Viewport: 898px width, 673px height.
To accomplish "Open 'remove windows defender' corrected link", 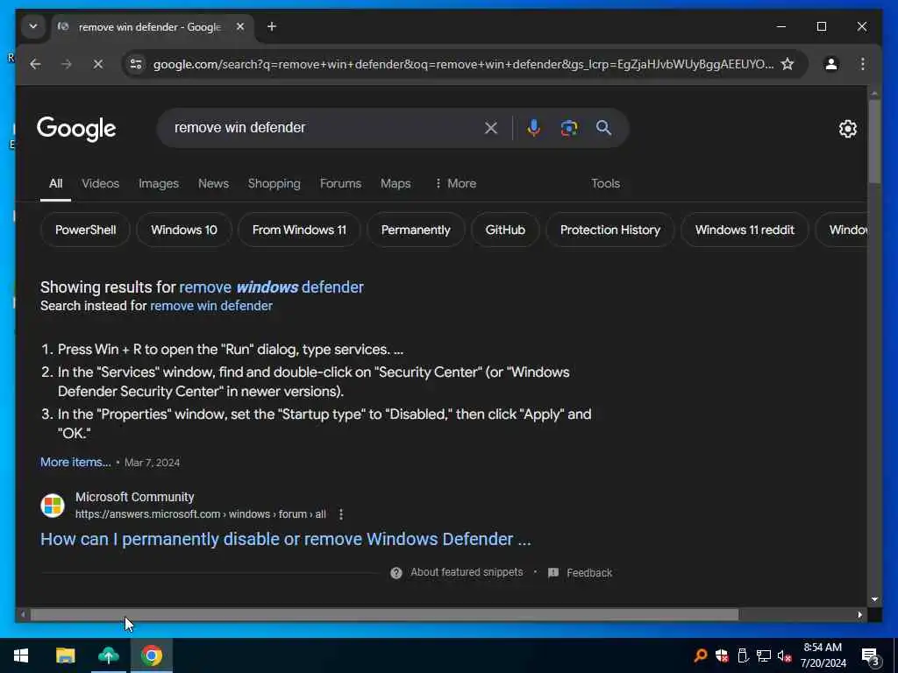I will [272, 287].
